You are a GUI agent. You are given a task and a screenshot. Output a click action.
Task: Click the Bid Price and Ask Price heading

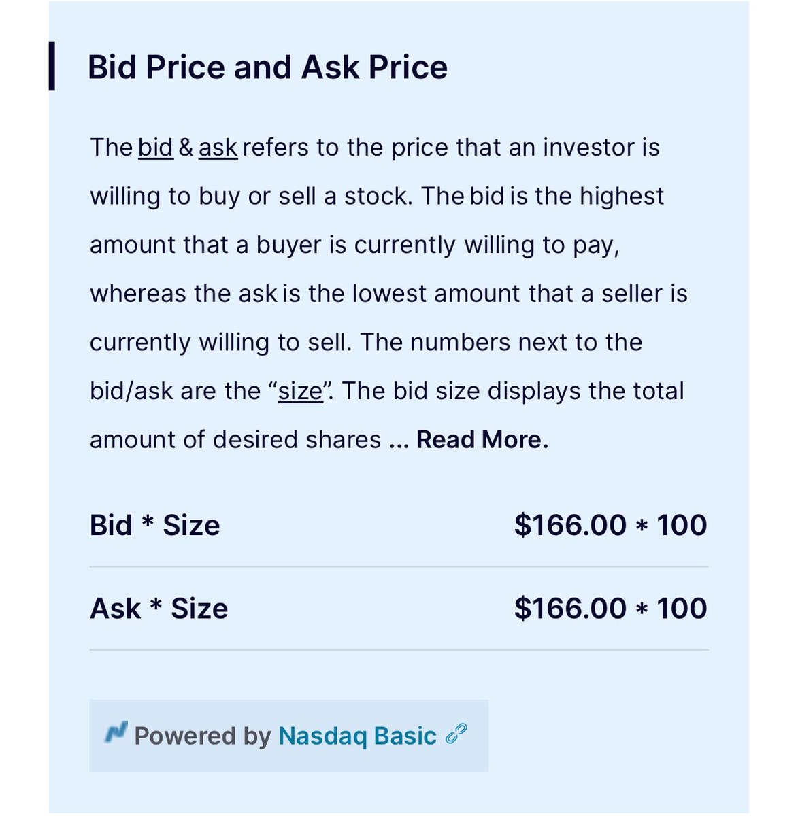(268, 67)
